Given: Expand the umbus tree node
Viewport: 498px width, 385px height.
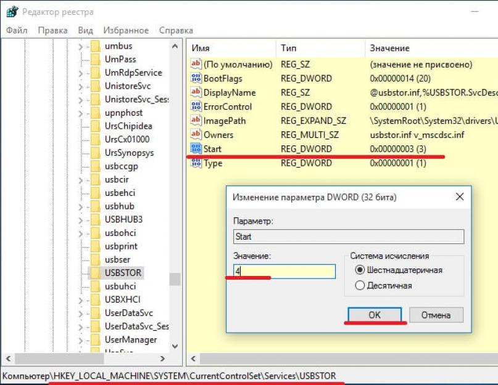Looking at the screenshot, I should pyautogui.click(x=81, y=47).
